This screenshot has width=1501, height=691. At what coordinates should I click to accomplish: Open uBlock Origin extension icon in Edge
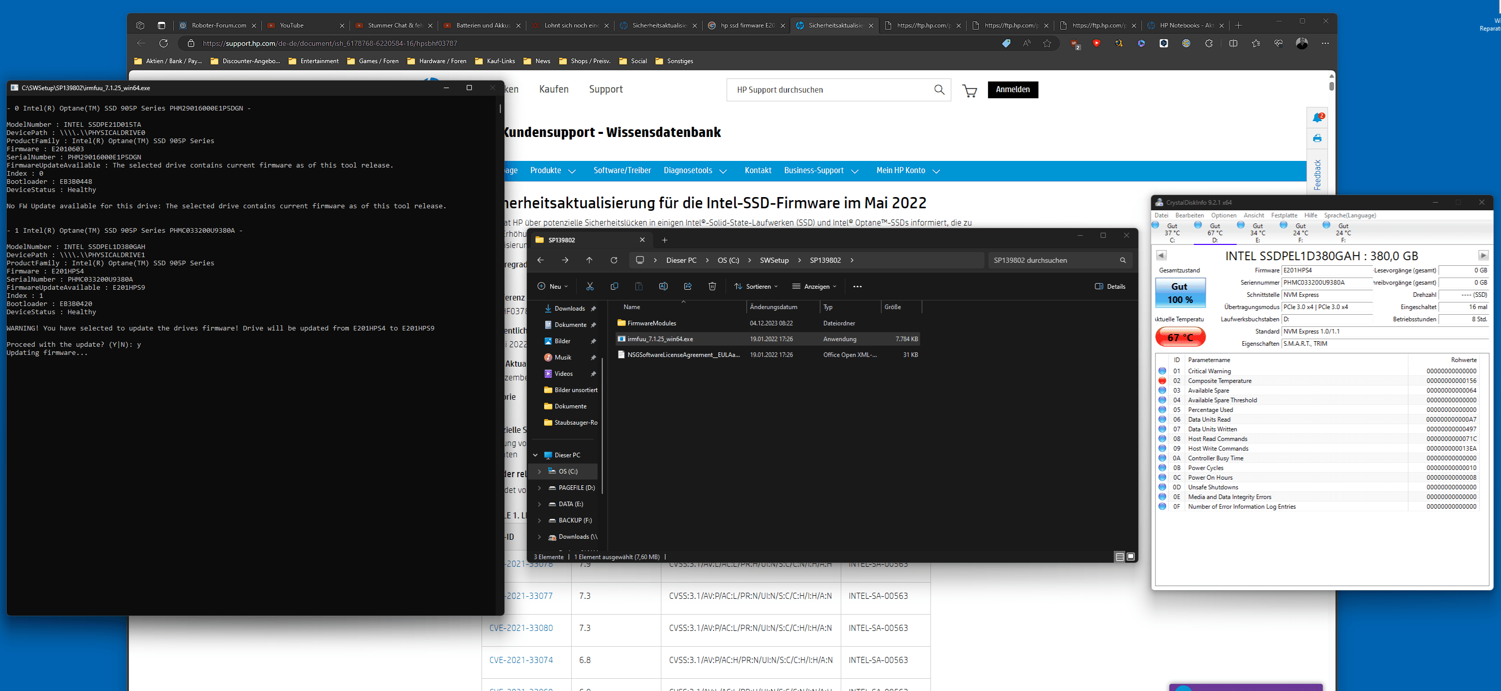(1076, 44)
